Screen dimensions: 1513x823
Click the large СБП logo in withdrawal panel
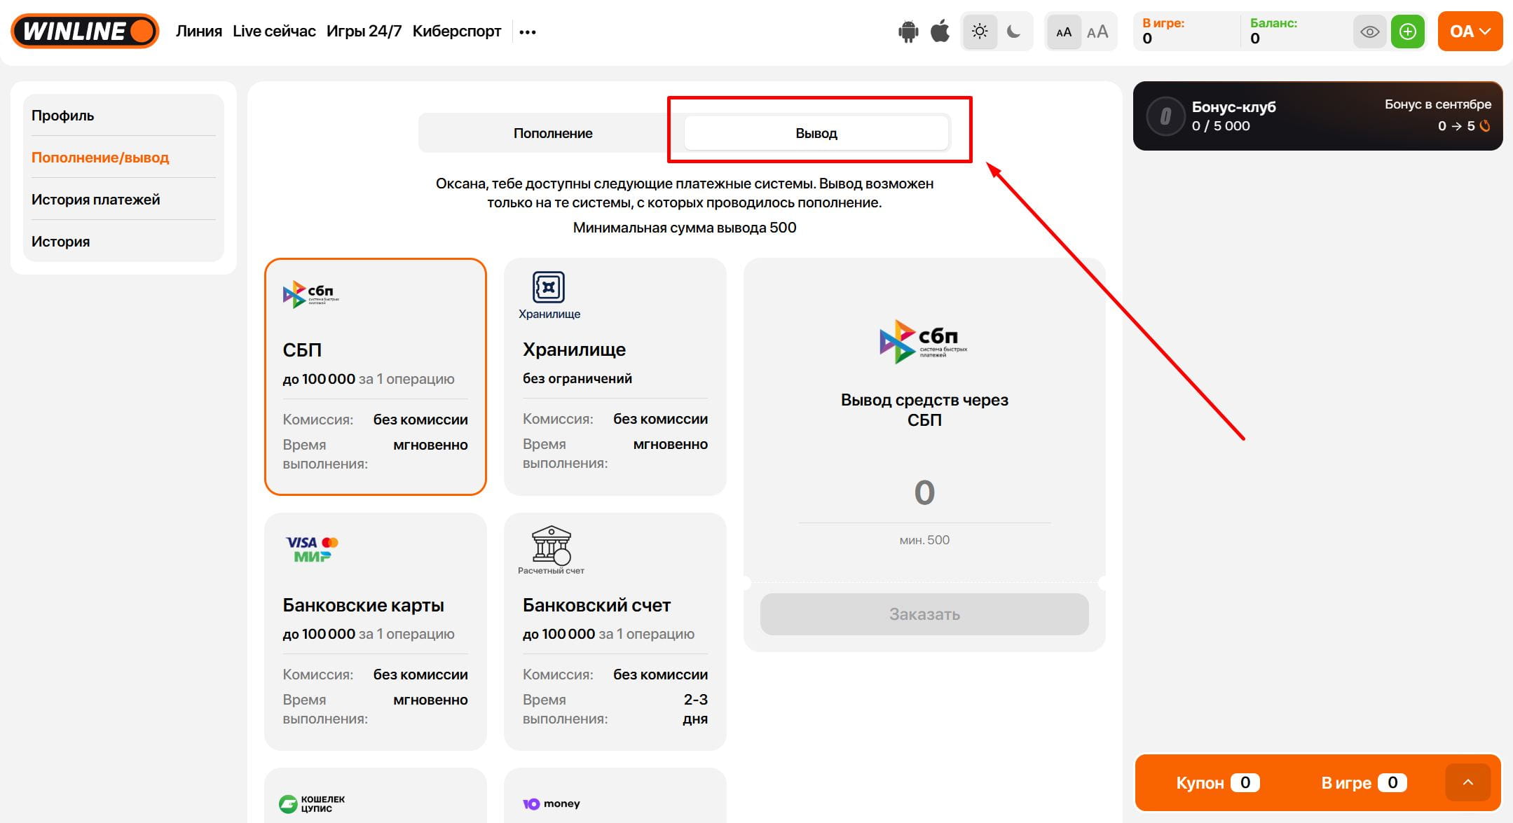pos(923,342)
